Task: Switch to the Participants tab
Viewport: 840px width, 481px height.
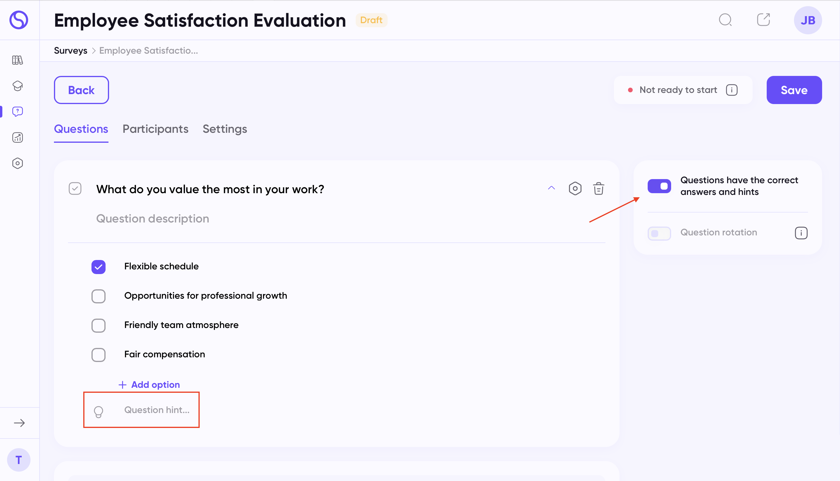Action: 155,129
